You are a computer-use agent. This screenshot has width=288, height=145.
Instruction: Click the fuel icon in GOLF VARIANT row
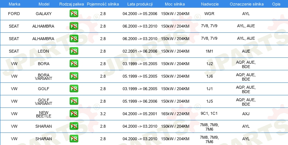pos(74,101)
